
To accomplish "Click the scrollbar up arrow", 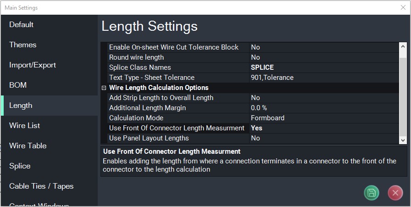I will click(403, 46).
